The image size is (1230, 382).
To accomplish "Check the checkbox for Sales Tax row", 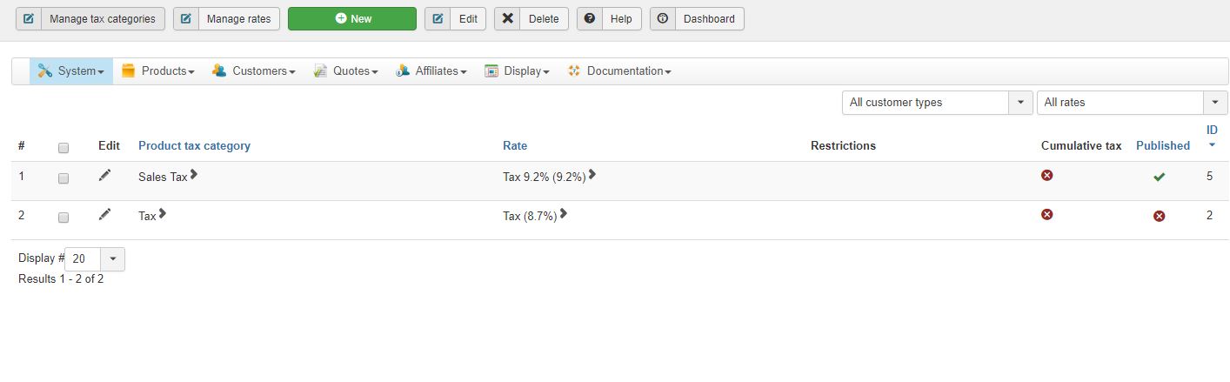I will (64, 178).
